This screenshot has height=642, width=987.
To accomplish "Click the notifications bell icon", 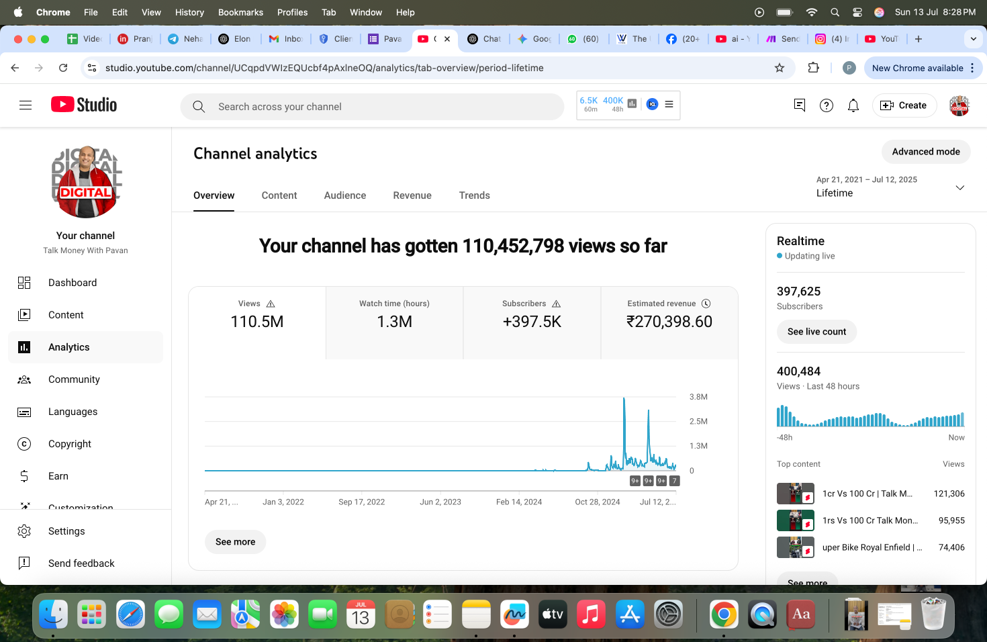I will [853, 105].
